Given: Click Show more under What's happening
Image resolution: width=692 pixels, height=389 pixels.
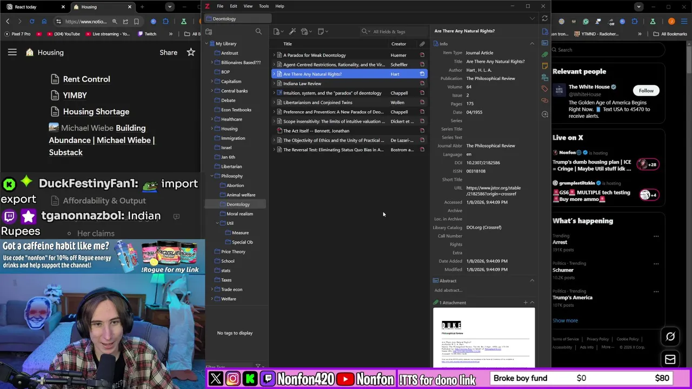Looking at the screenshot, I should coord(565,320).
